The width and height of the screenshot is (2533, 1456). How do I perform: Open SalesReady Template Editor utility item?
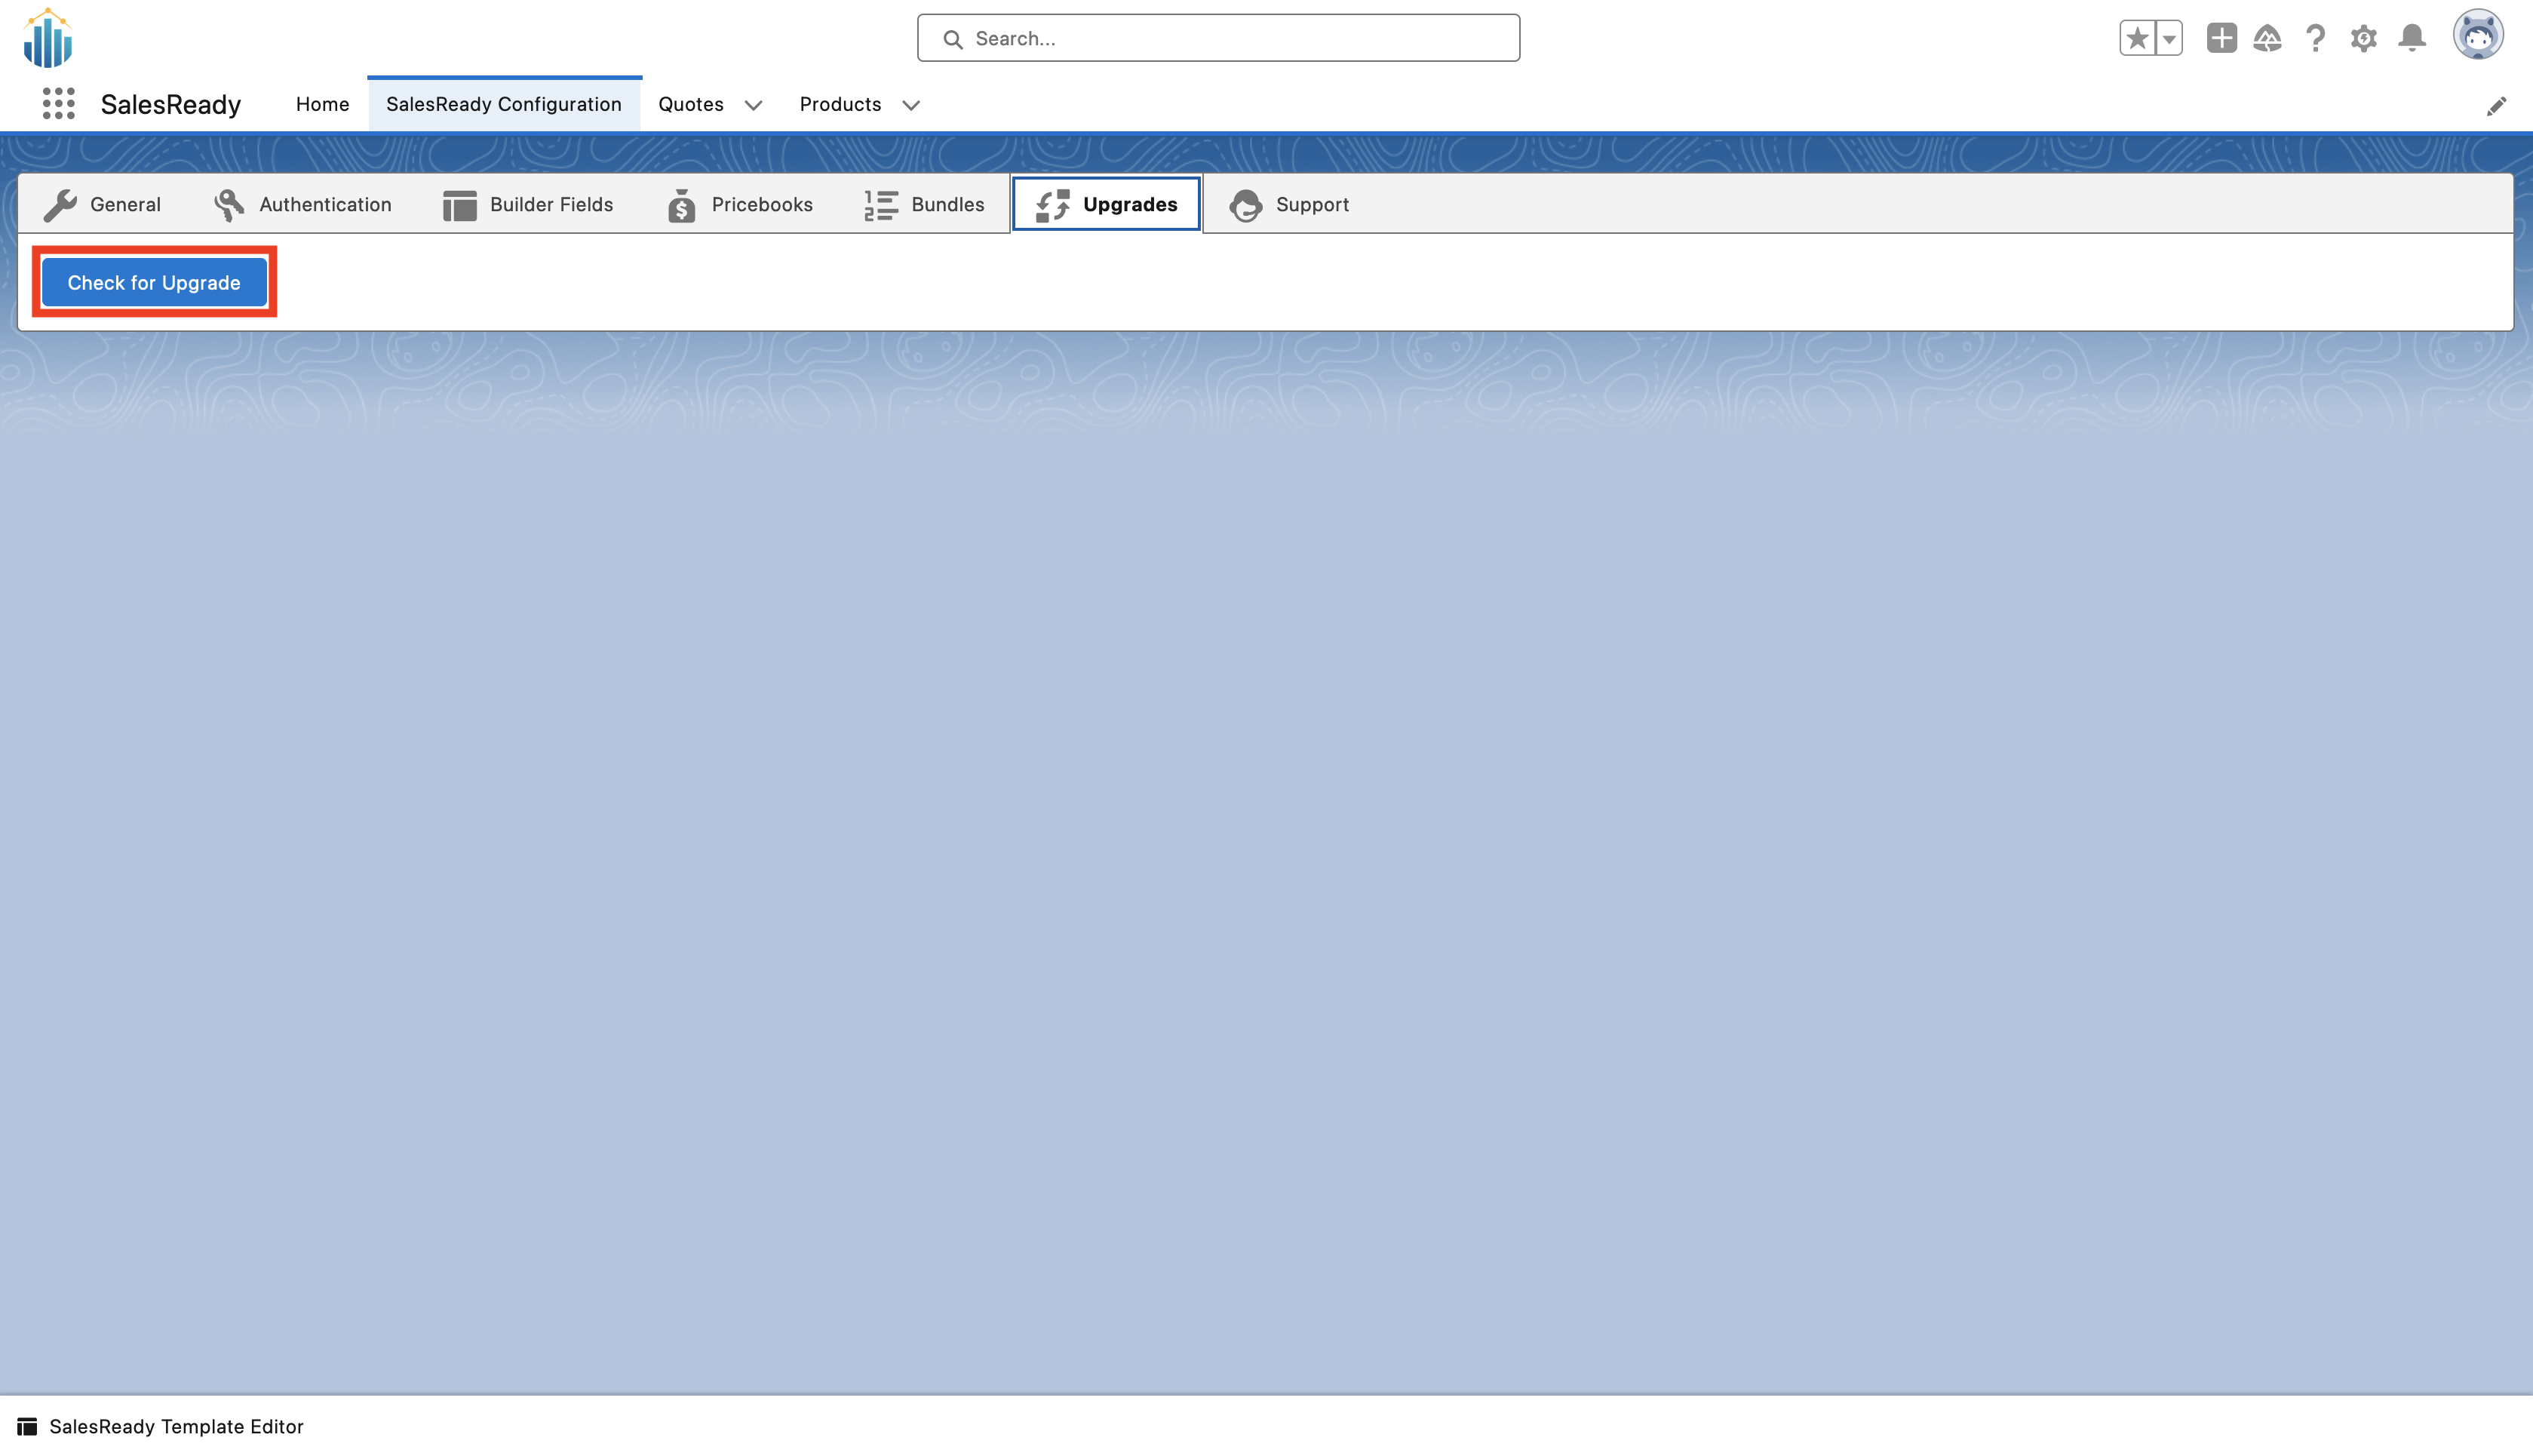tap(161, 1426)
